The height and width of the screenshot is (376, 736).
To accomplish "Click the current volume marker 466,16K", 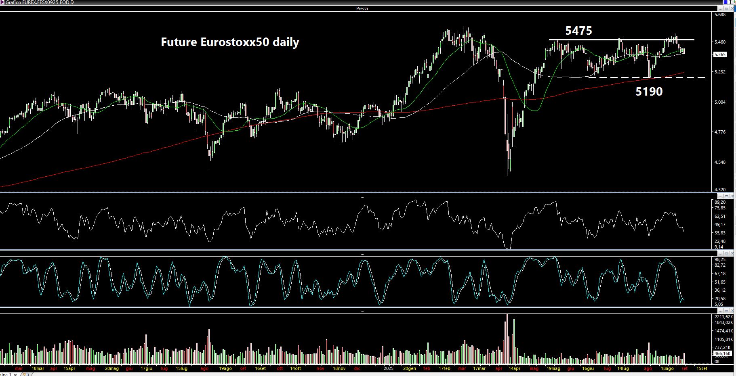I will point(723,353).
